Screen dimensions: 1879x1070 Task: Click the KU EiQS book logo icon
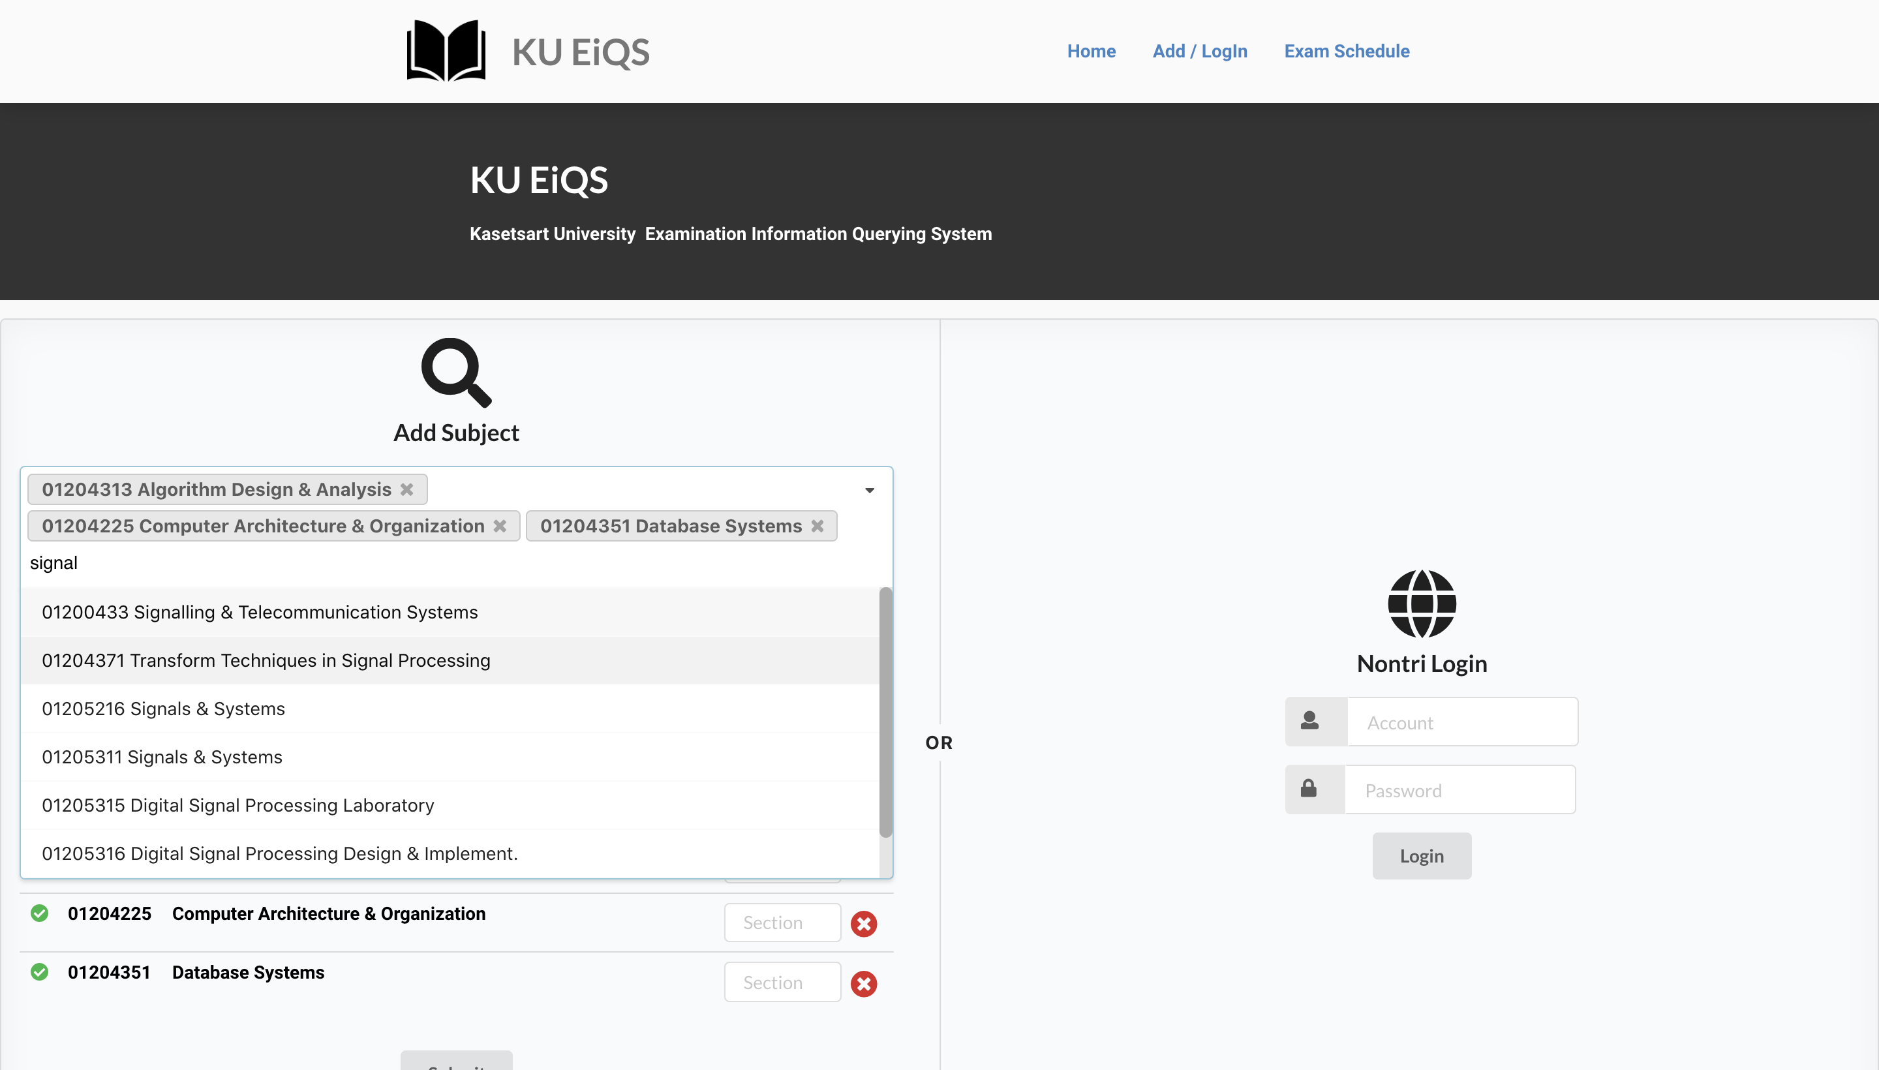coord(446,51)
